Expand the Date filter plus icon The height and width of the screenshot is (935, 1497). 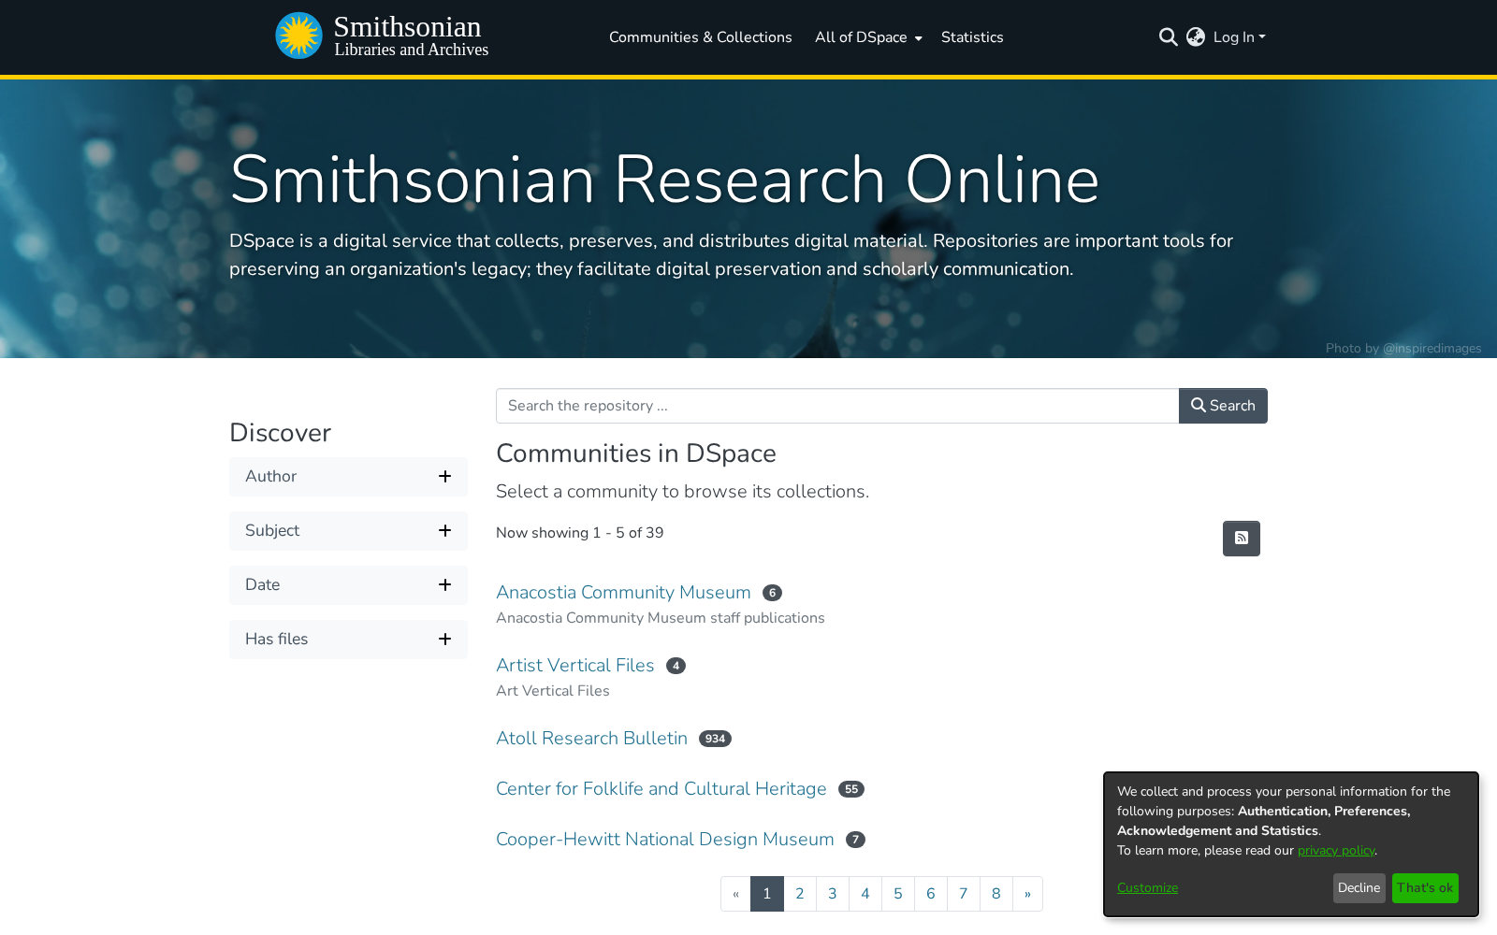coord(445,585)
